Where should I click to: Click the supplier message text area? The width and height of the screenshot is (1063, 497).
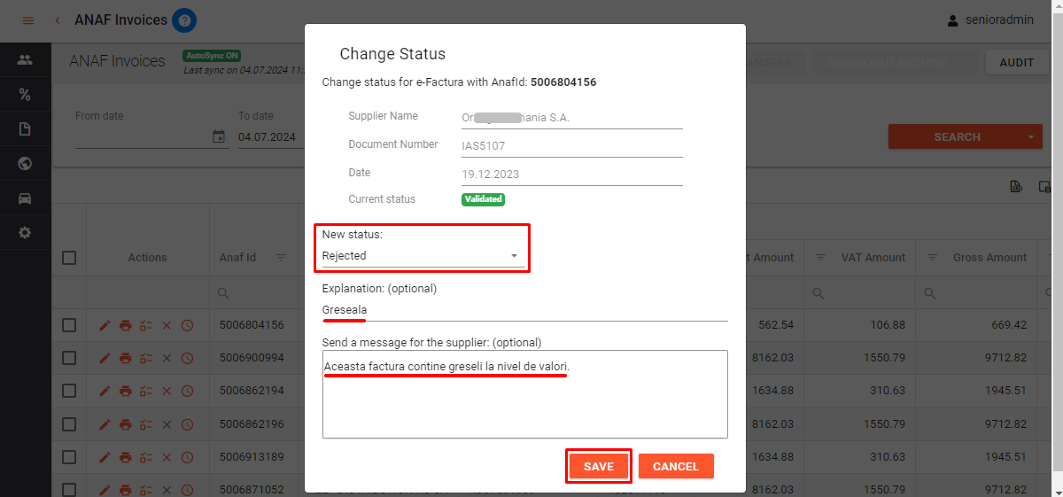(525, 394)
